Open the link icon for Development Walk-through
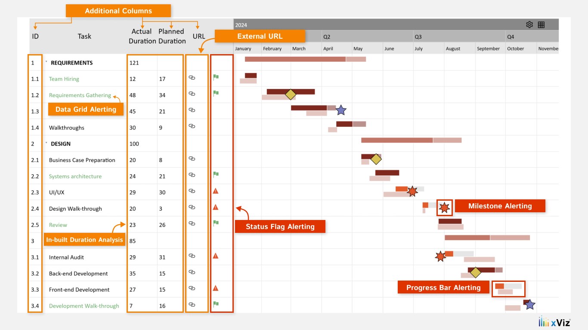588x330 pixels. pyautogui.click(x=192, y=305)
